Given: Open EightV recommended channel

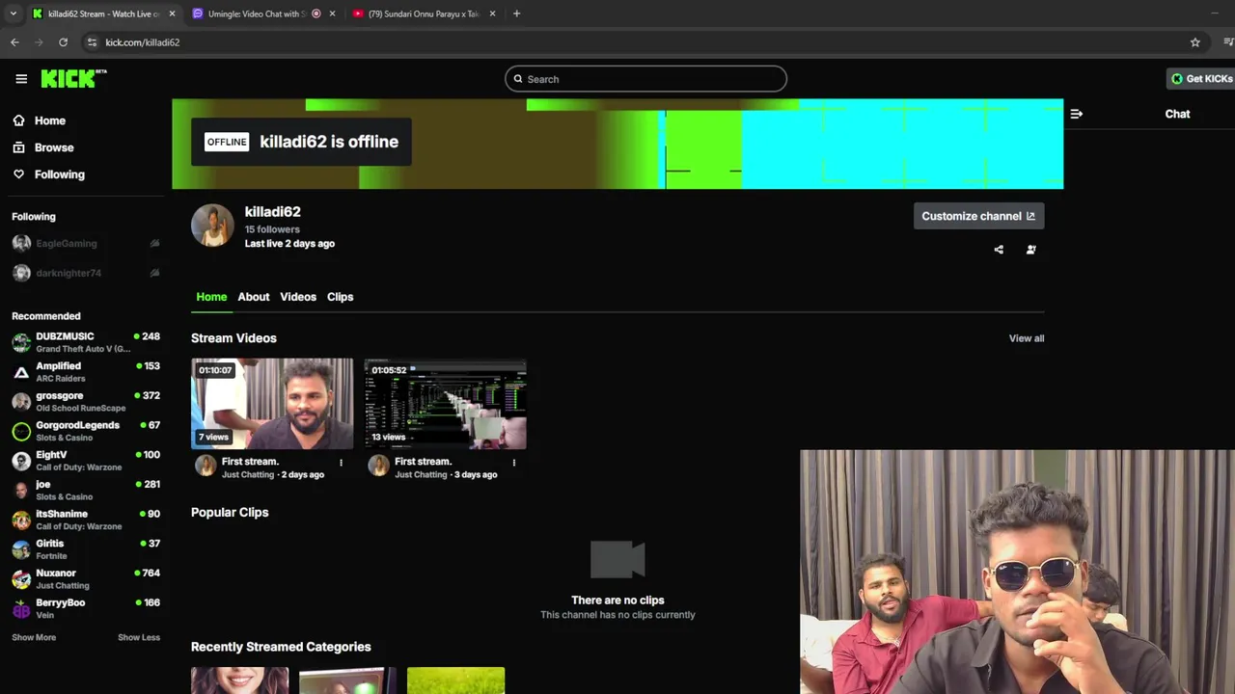Looking at the screenshot, I should point(86,461).
